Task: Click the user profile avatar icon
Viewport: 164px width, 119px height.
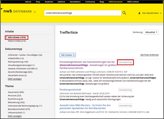Action: tap(137, 13)
